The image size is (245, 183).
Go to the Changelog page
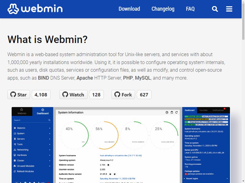point(163,9)
